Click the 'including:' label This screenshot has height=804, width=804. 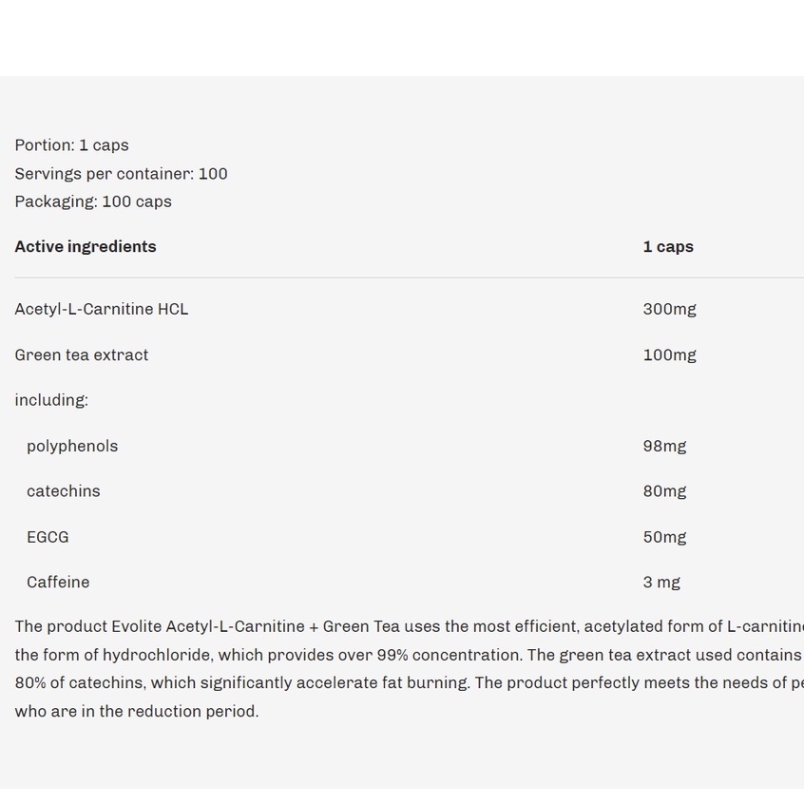point(51,400)
